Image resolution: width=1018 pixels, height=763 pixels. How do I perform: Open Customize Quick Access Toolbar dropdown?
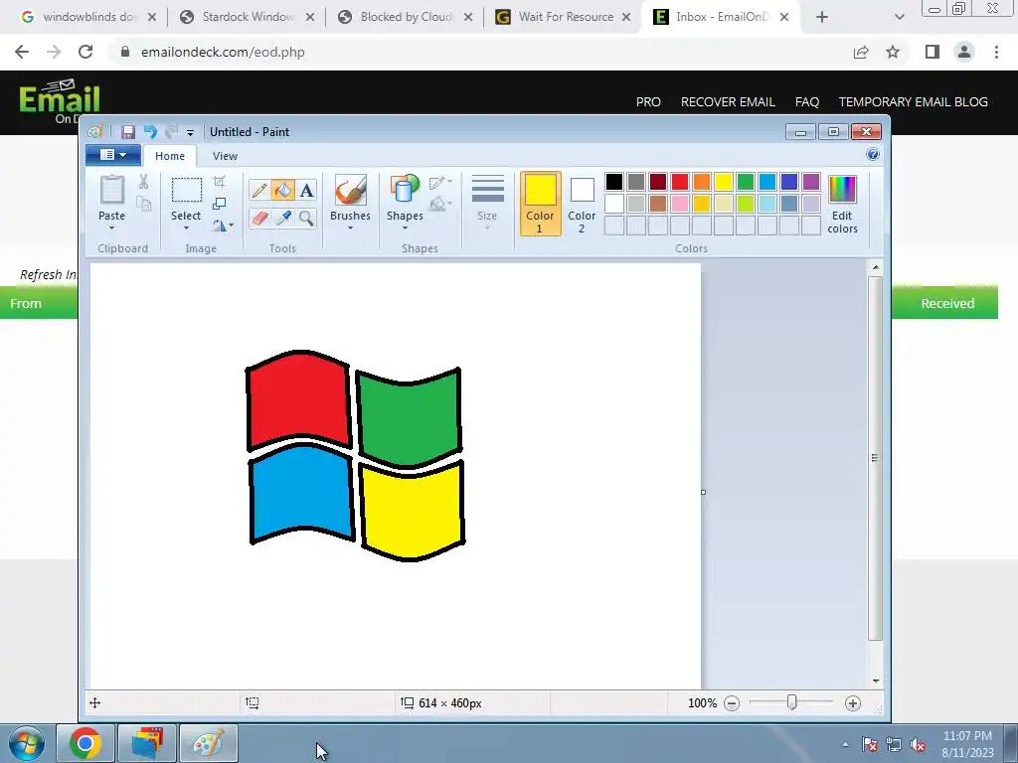(x=190, y=132)
